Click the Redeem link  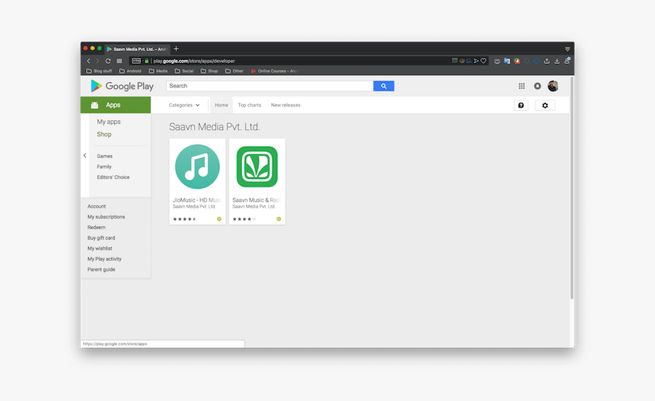[x=96, y=228]
